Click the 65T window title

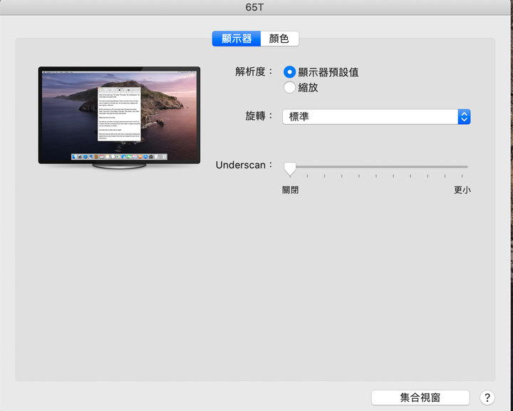(x=254, y=7)
